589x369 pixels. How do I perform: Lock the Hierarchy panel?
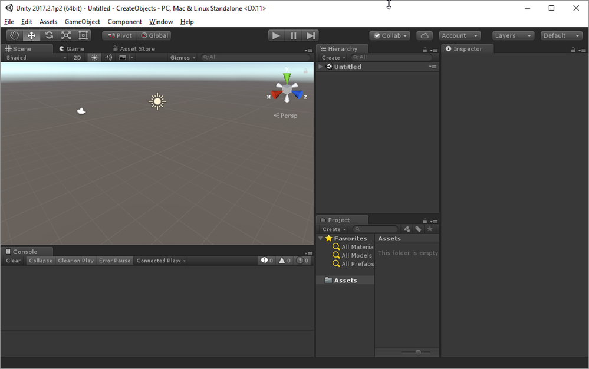click(x=425, y=50)
